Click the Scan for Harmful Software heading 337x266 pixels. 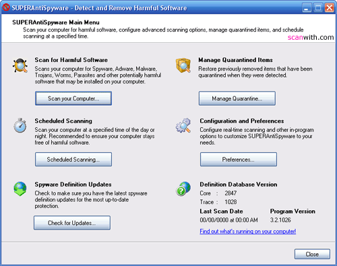click(x=71, y=60)
